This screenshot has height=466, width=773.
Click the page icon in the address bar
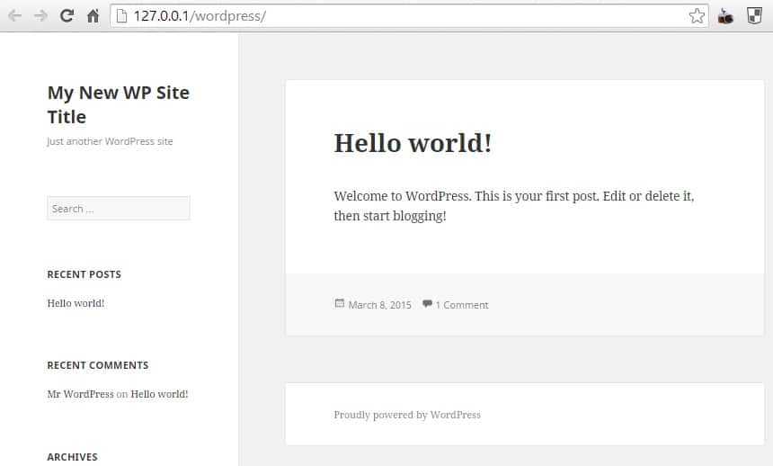(121, 16)
